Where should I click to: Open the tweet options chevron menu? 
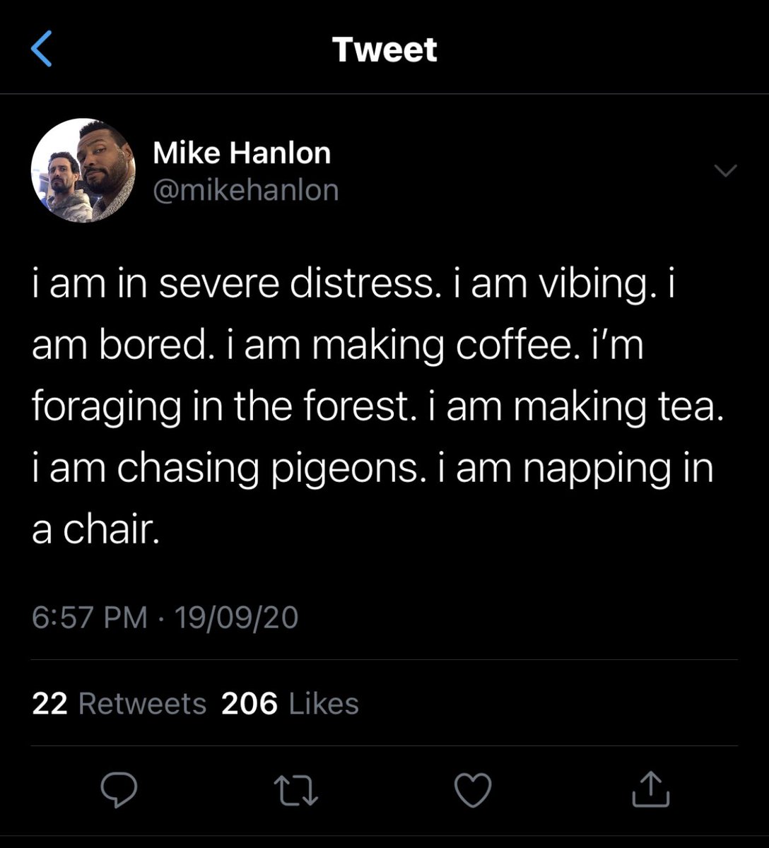click(x=726, y=170)
